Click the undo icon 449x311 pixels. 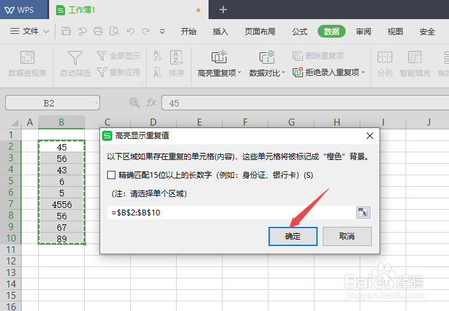130,31
